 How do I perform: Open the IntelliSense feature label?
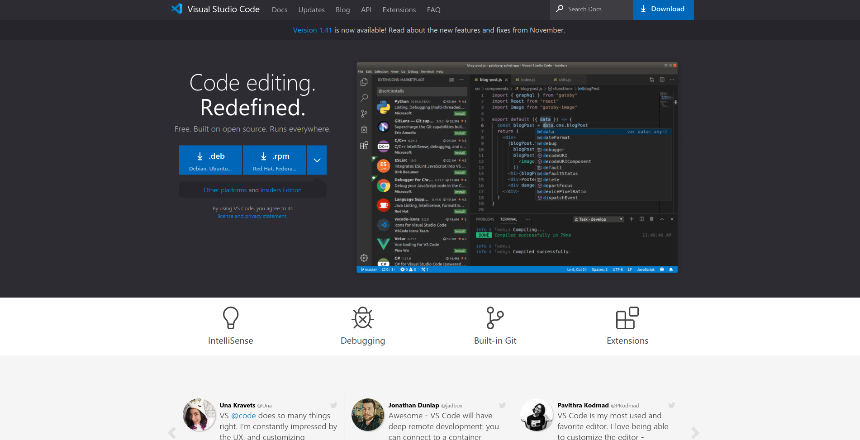(x=231, y=341)
